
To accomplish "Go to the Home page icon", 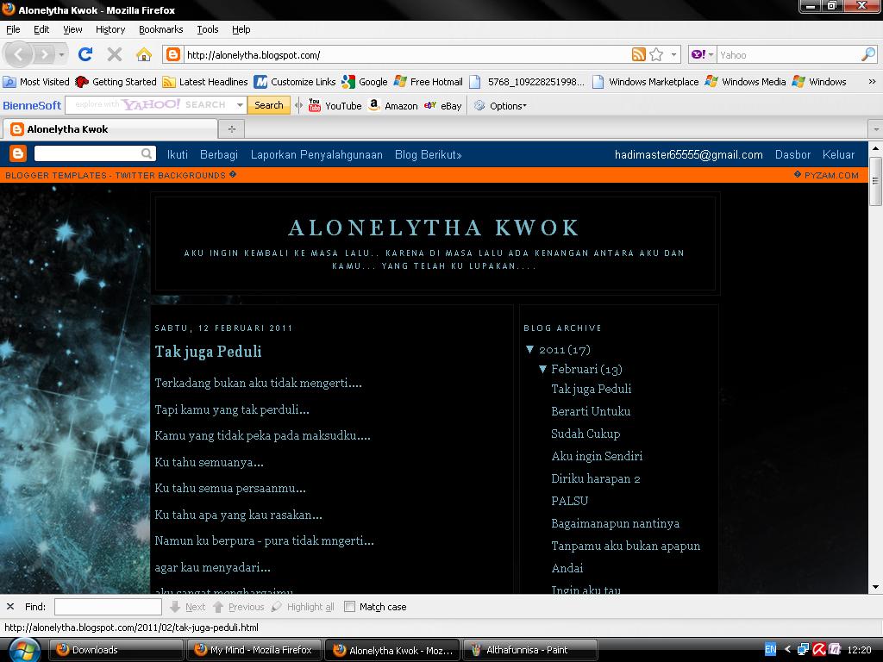I will pyautogui.click(x=144, y=54).
